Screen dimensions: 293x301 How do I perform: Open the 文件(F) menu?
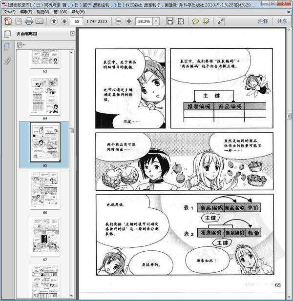pos(9,12)
